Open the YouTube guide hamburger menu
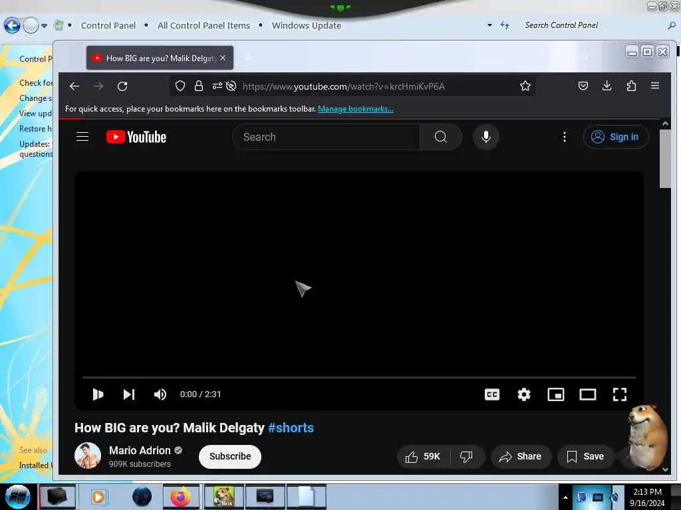Image resolution: width=681 pixels, height=510 pixels. [x=82, y=137]
